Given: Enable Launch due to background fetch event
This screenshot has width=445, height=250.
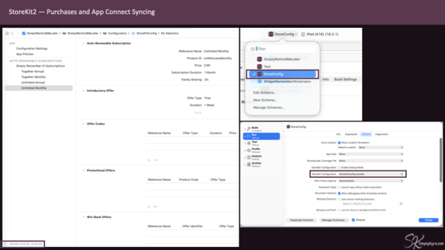Looking at the screenshot, I should 339,210.
